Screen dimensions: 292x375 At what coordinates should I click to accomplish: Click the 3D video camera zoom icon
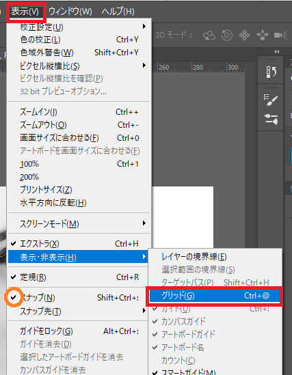[280, 36]
